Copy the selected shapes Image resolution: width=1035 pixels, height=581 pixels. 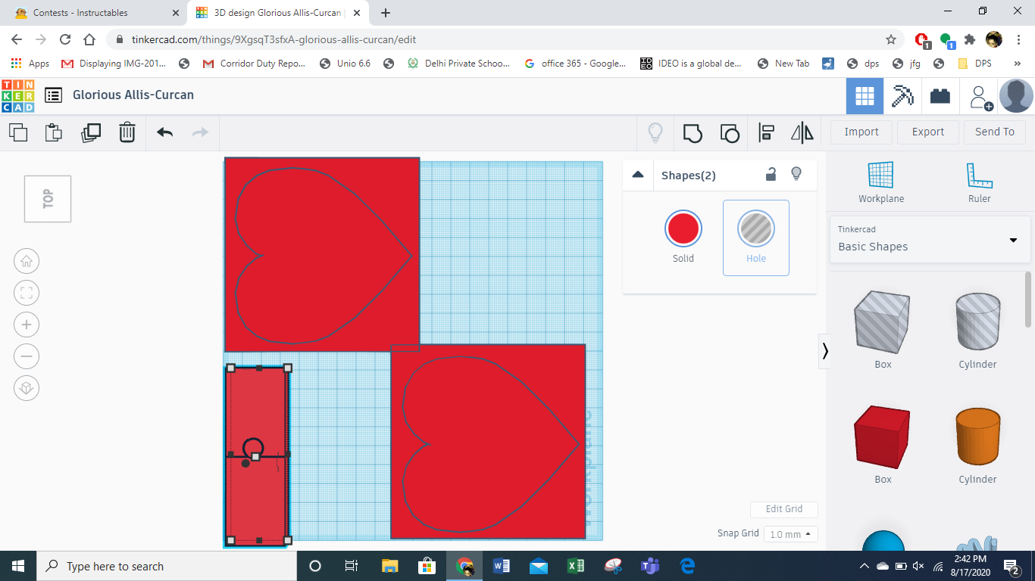point(18,132)
